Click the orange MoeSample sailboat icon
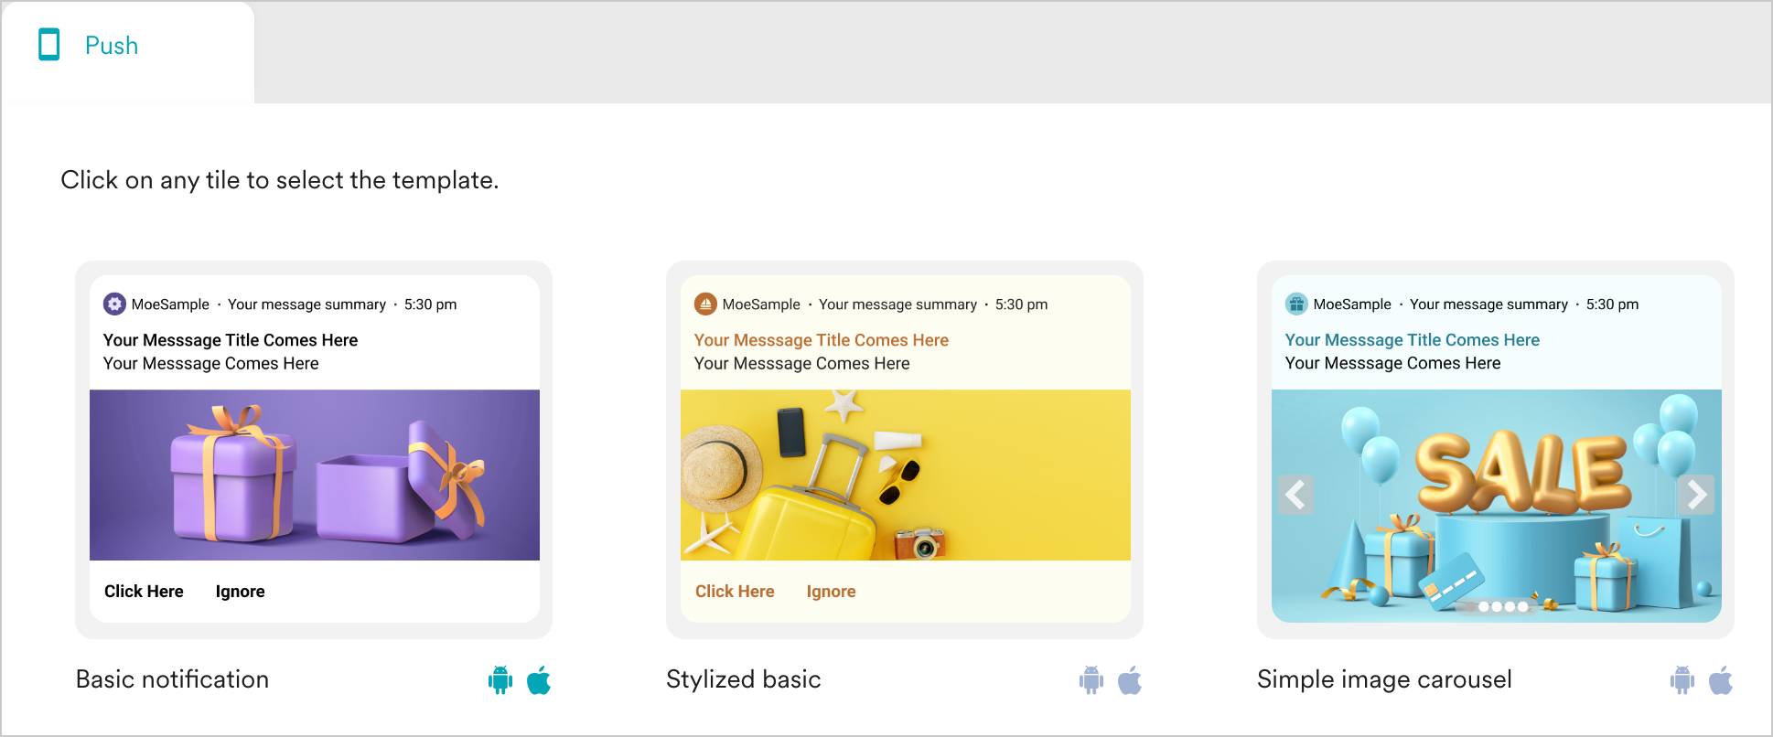The height and width of the screenshot is (737, 1773). (705, 304)
